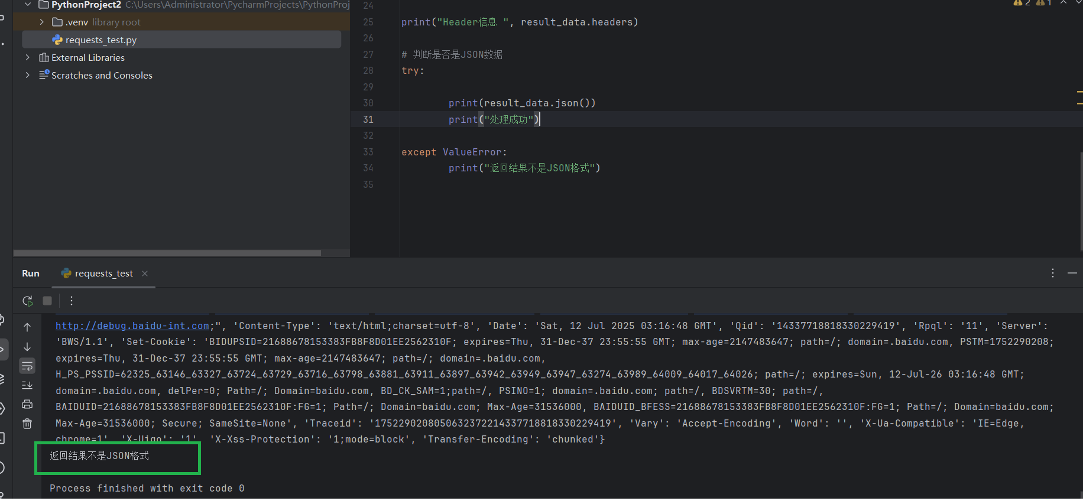Print the console output
The width and height of the screenshot is (1083, 501).
pyautogui.click(x=27, y=404)
